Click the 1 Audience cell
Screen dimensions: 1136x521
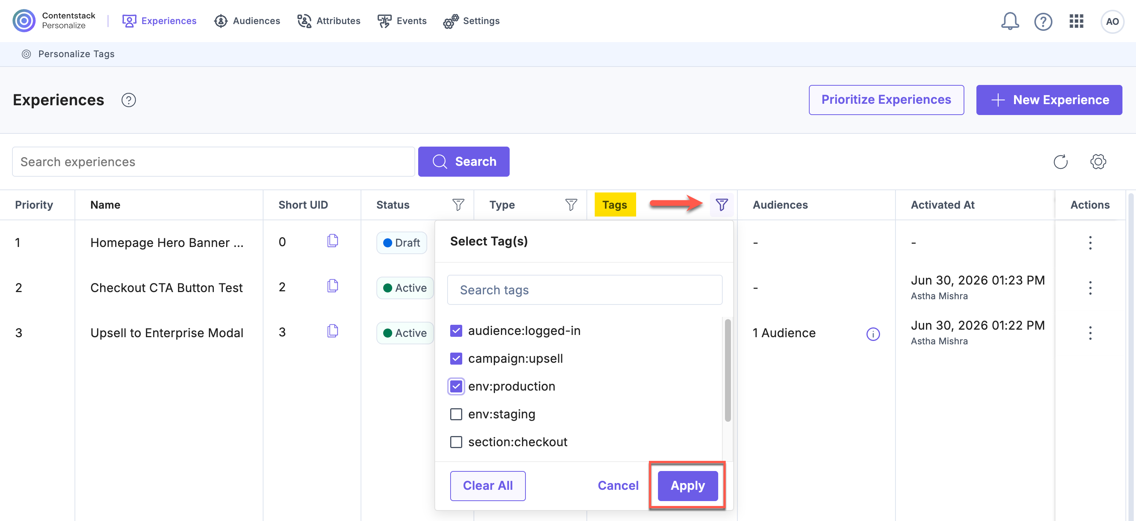point(784,333)
